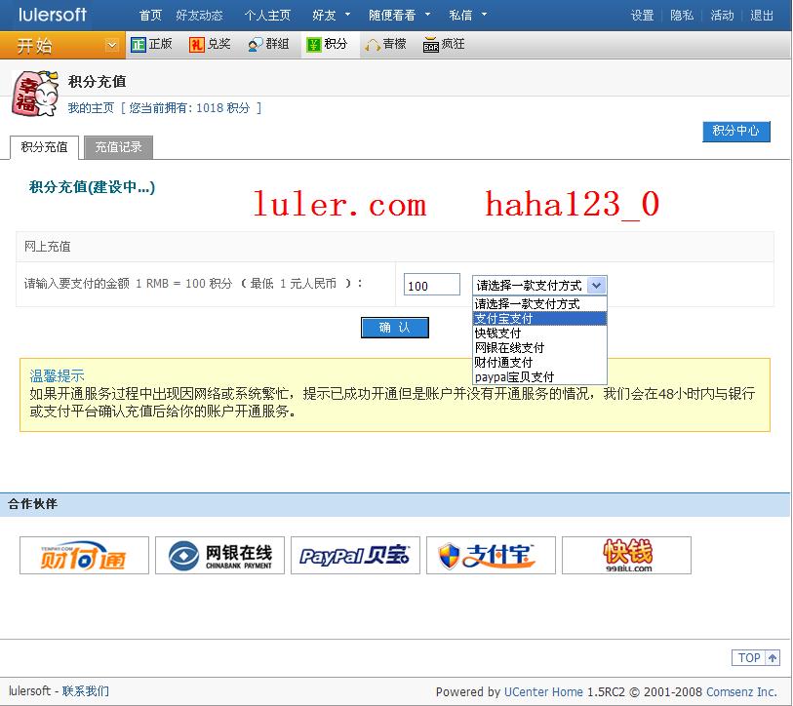
Task: Click the lulersoft logo
Action: point(52,15)
